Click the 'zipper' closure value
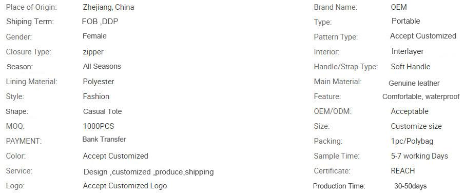 93,52
